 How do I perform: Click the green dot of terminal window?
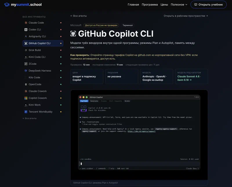[x=87, y=97]
